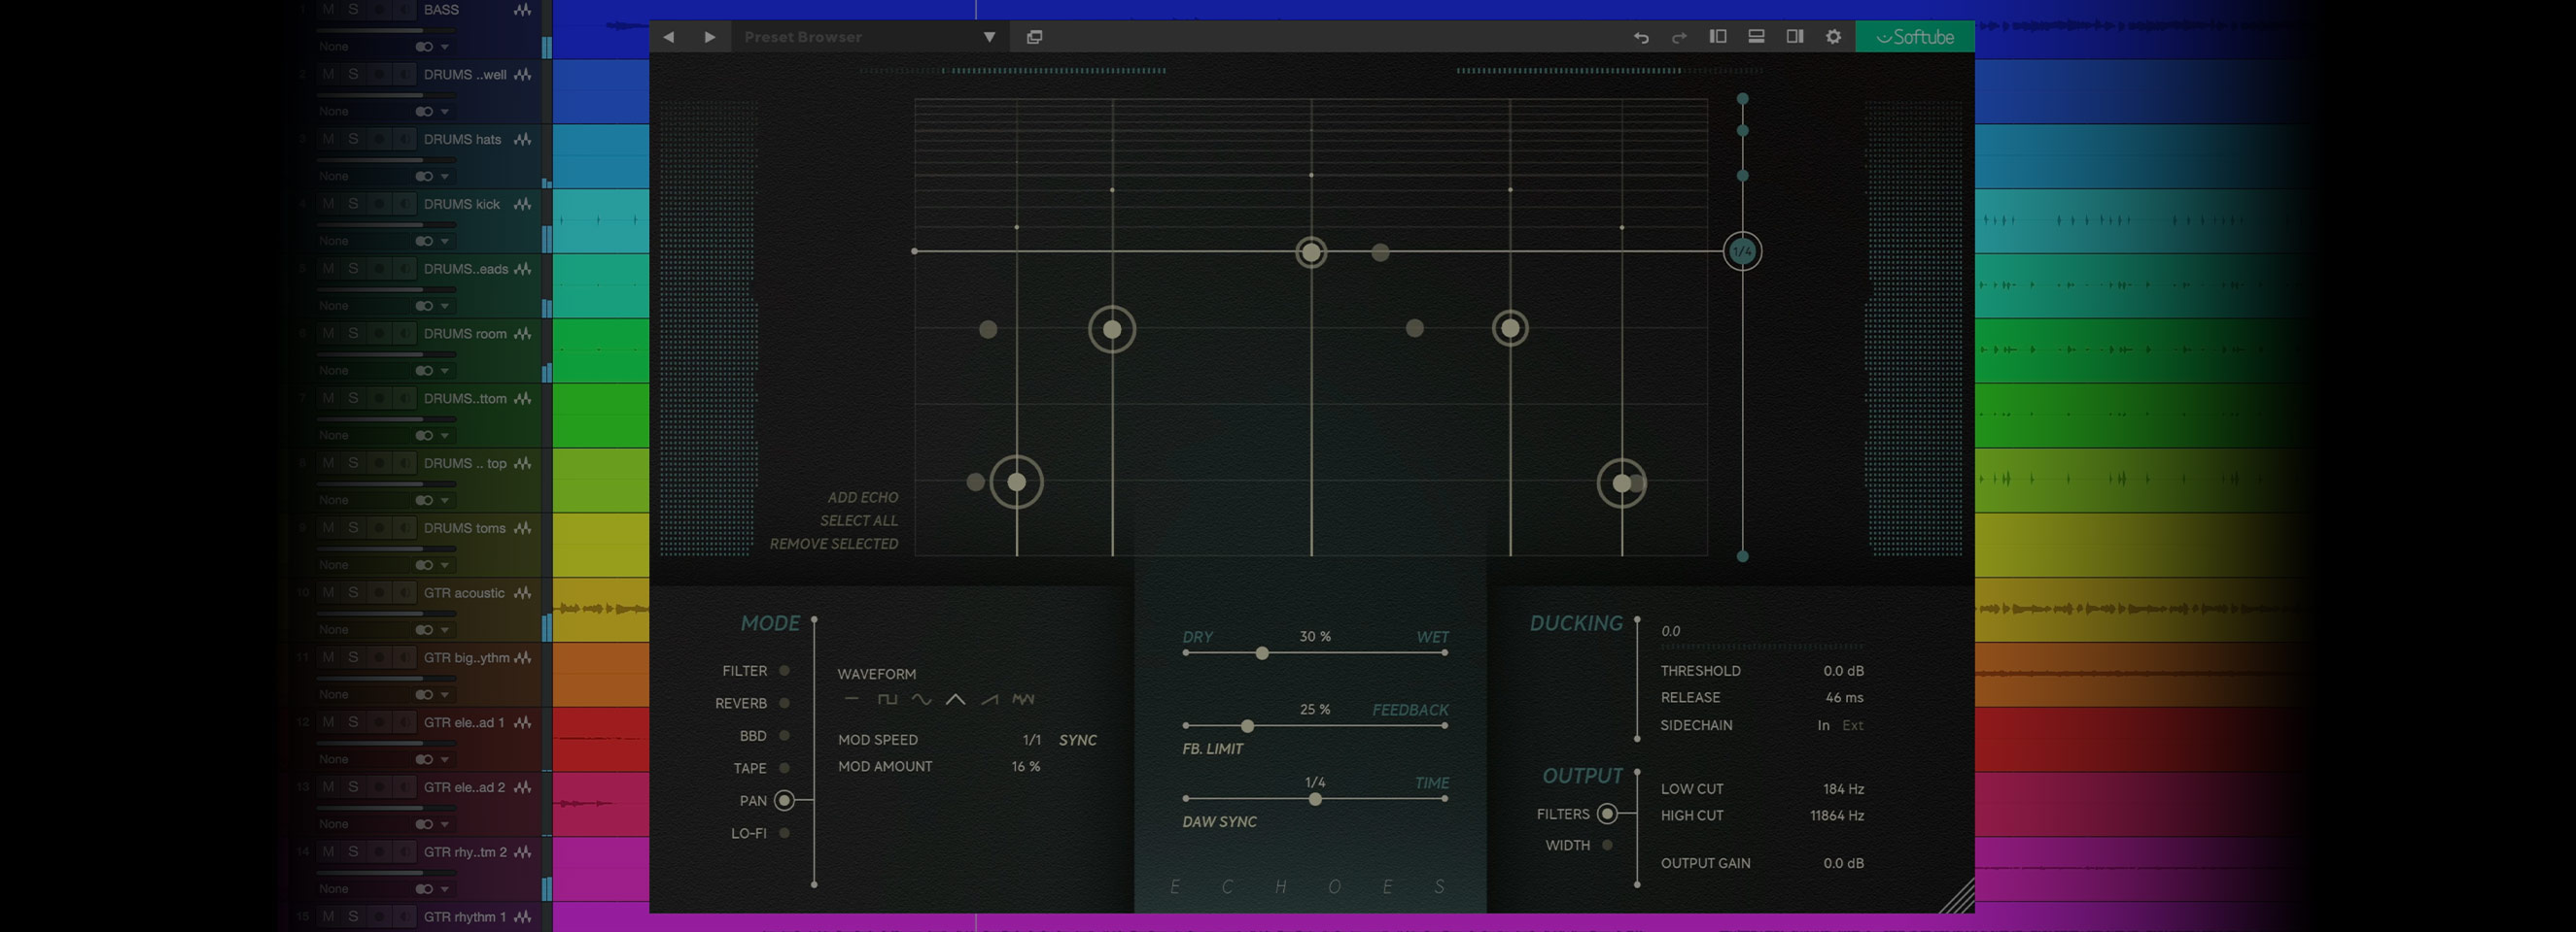The height and width of the screenshot is (932, 2576).
Task: Choose the random noise waveform
Action: tap(1023, 699)
